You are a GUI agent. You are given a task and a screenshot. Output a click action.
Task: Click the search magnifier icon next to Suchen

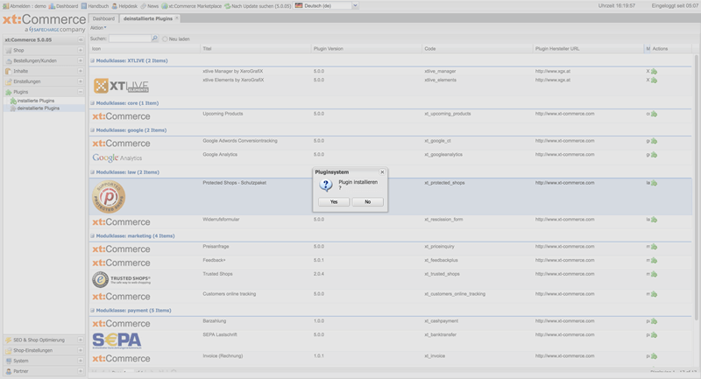point(155,39)
